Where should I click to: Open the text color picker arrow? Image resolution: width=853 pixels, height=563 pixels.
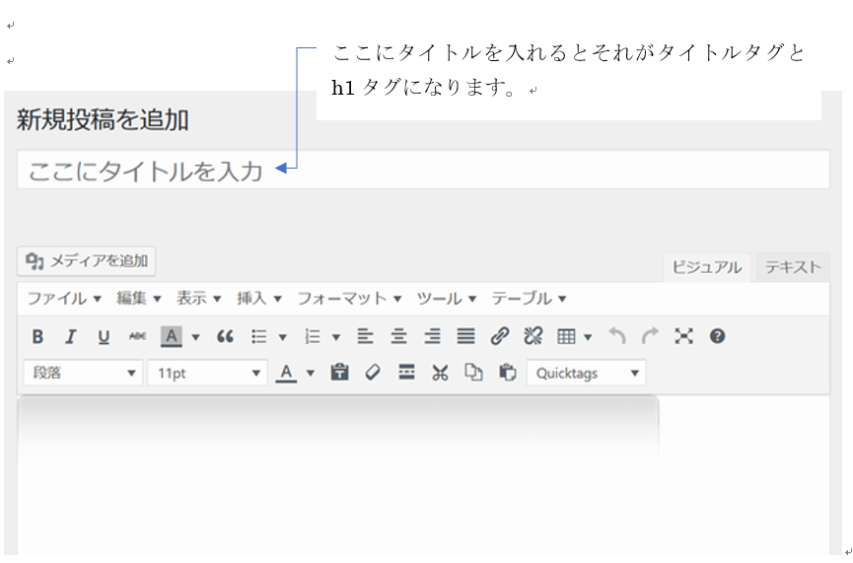[311, 374]
